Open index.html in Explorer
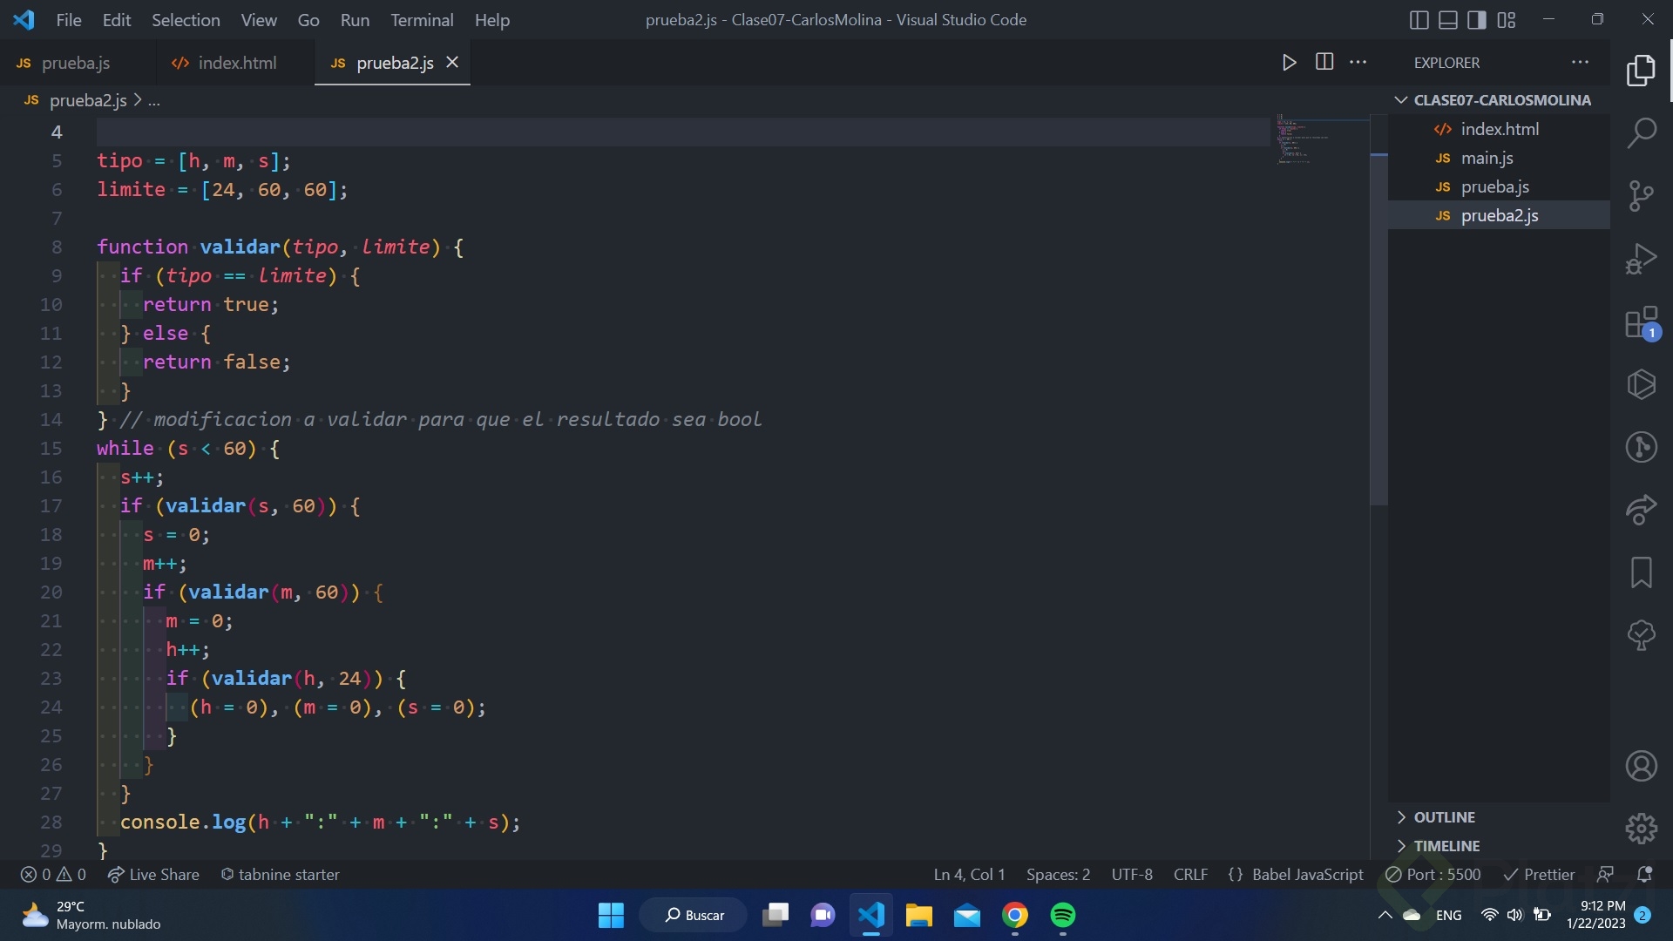This screenshot has height=941, width=1673. coord(1499,129)
